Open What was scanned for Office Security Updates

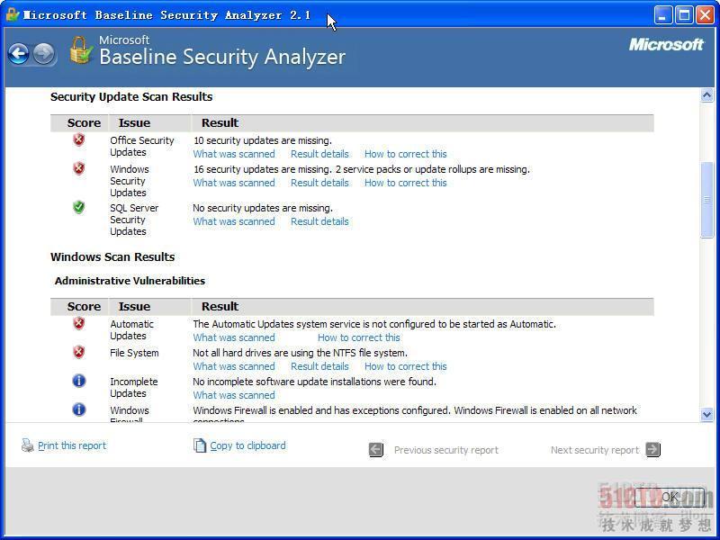pos(234,154)
